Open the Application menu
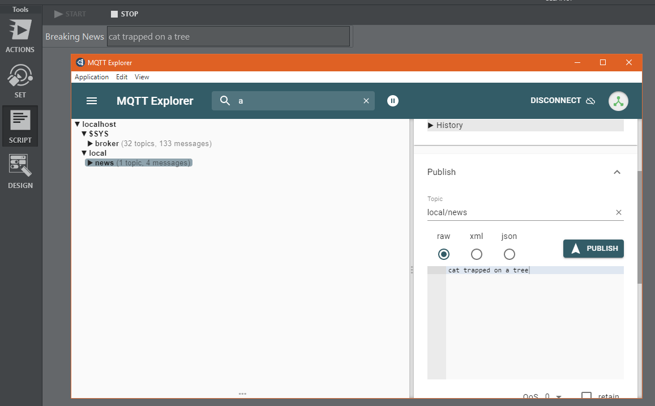 (92, 77)
